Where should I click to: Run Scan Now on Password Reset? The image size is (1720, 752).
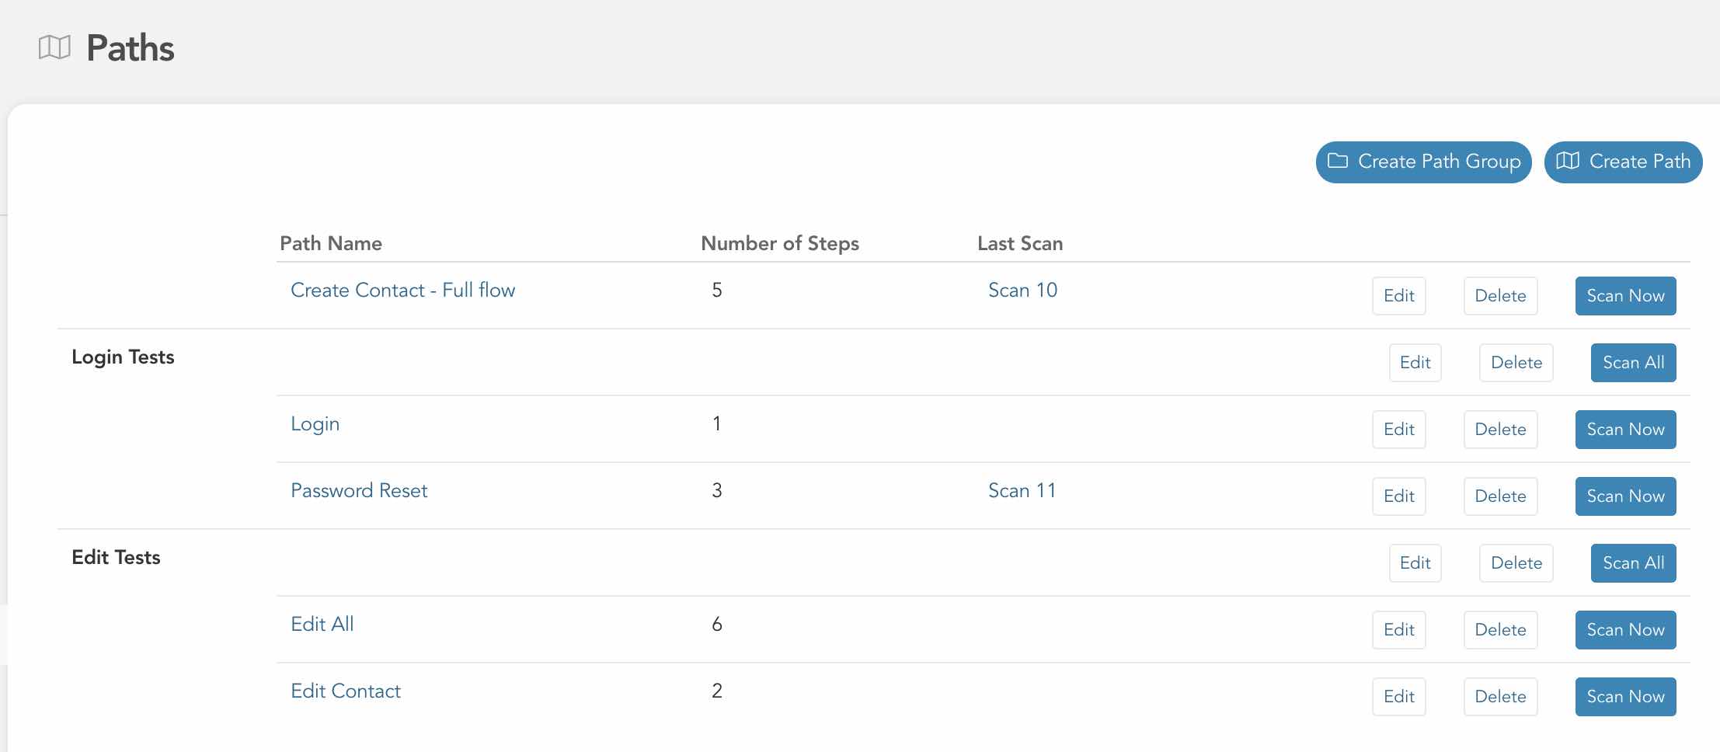[1626, 496]
